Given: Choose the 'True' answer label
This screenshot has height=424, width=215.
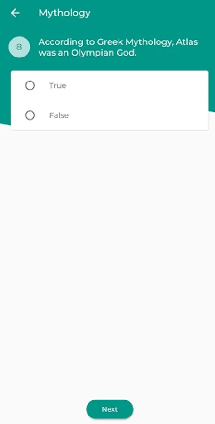Looking at the screenshot, I should [57, 85].
